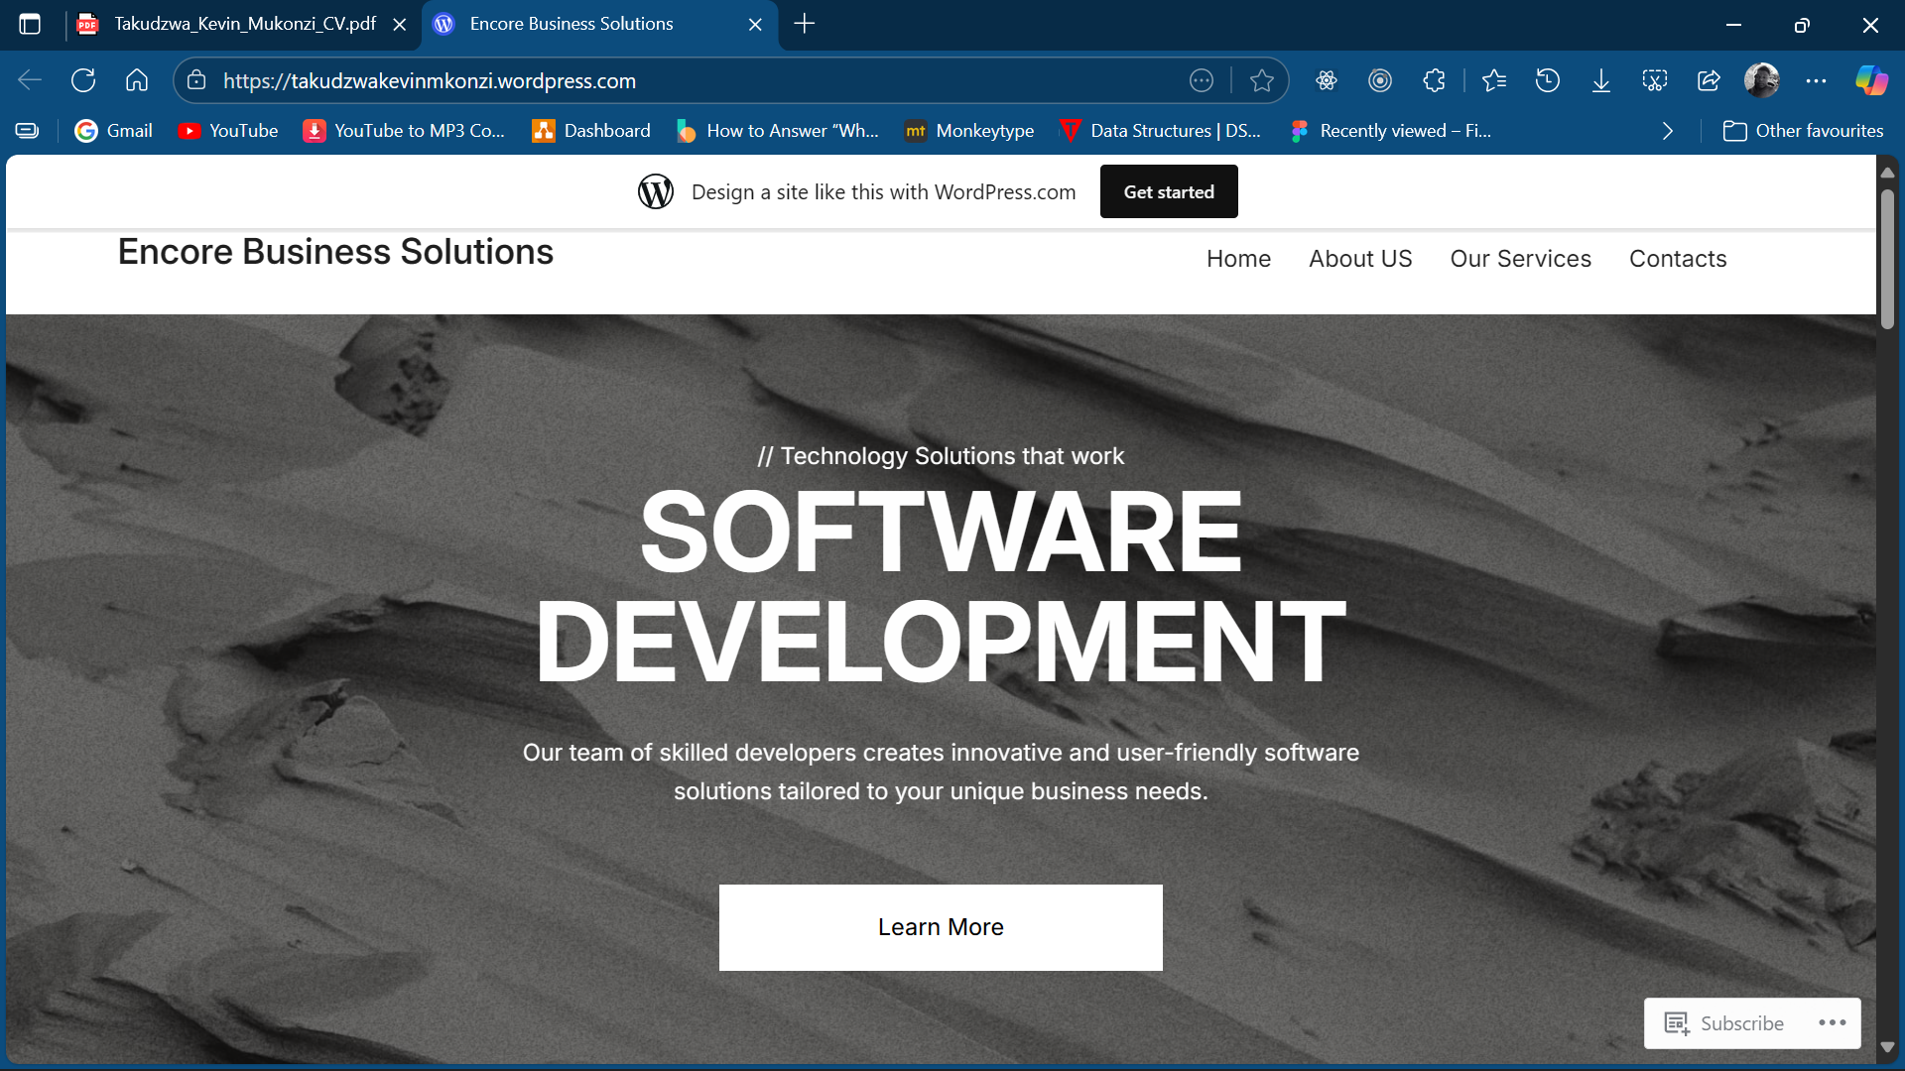Screen dimensions: 1905x1071
Task: Open the React Developer Tools extension icon
Action: pos(1327,80)
